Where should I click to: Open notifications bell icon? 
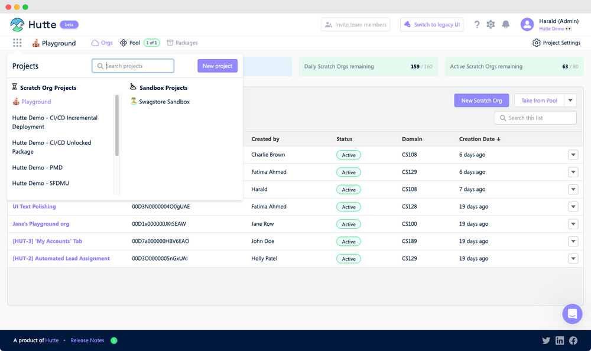pyautogui.click(x=506, y=24)
